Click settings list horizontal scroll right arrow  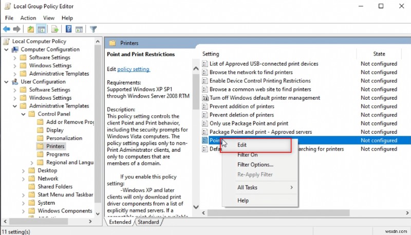[x=407, y=213]
